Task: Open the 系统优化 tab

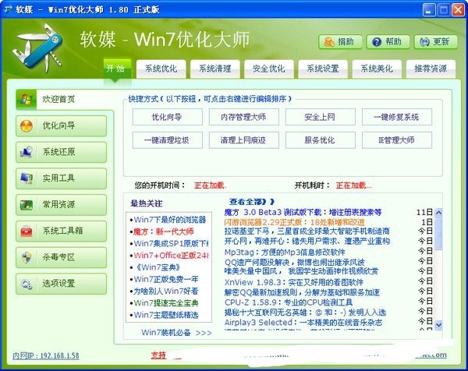Action: click(161, 69)
